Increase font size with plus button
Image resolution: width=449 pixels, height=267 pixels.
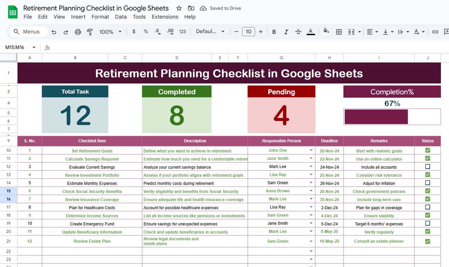(261, 32)
